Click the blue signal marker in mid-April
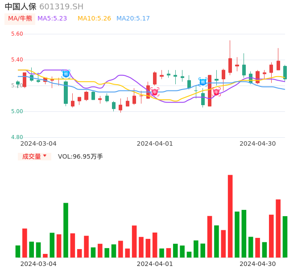Screen dimensions: 306x270 pyautogui.click(x=203, y=82)
